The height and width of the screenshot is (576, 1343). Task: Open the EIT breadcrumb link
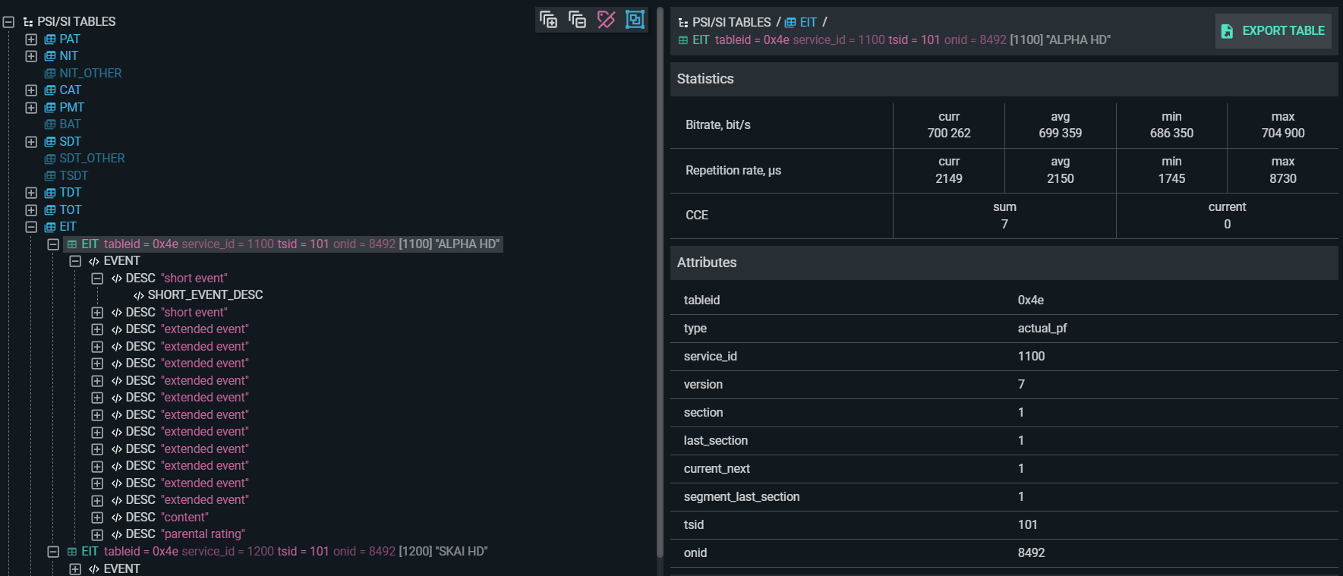(808, 23)
